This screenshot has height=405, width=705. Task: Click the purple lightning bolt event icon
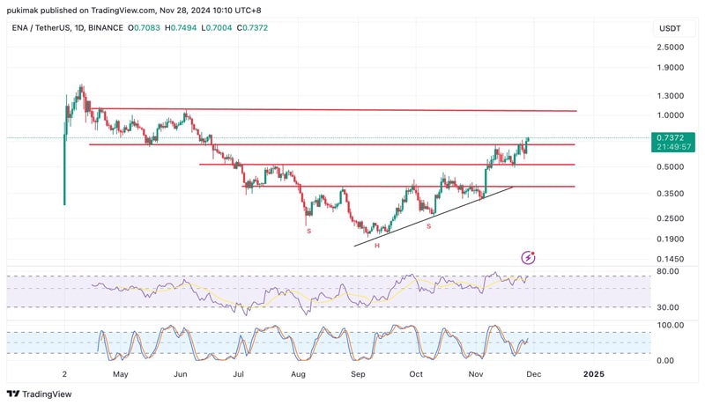point(528,257)
